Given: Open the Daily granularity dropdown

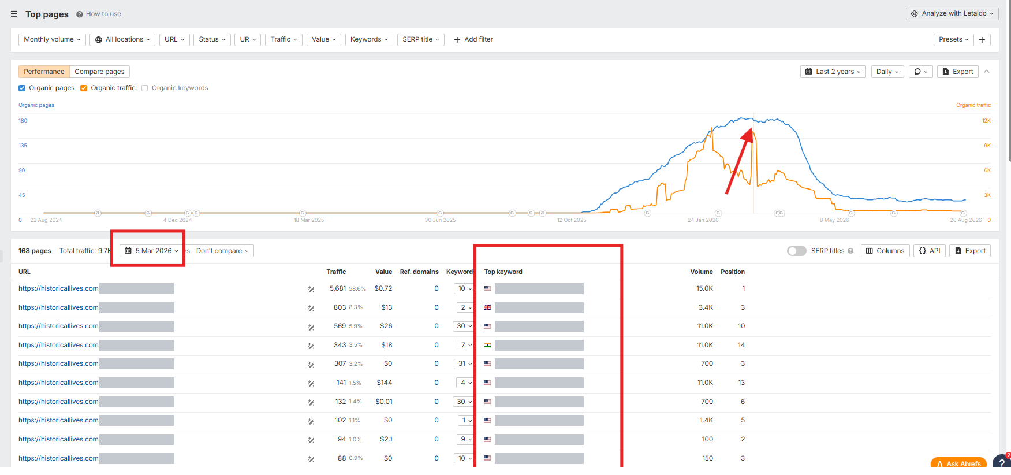Looking at the screenshot, I should pyautogui.click(x=887, y=72).
